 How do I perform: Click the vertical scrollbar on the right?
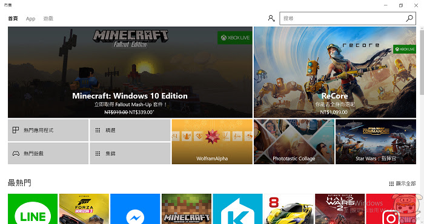(x=422, y=62)
